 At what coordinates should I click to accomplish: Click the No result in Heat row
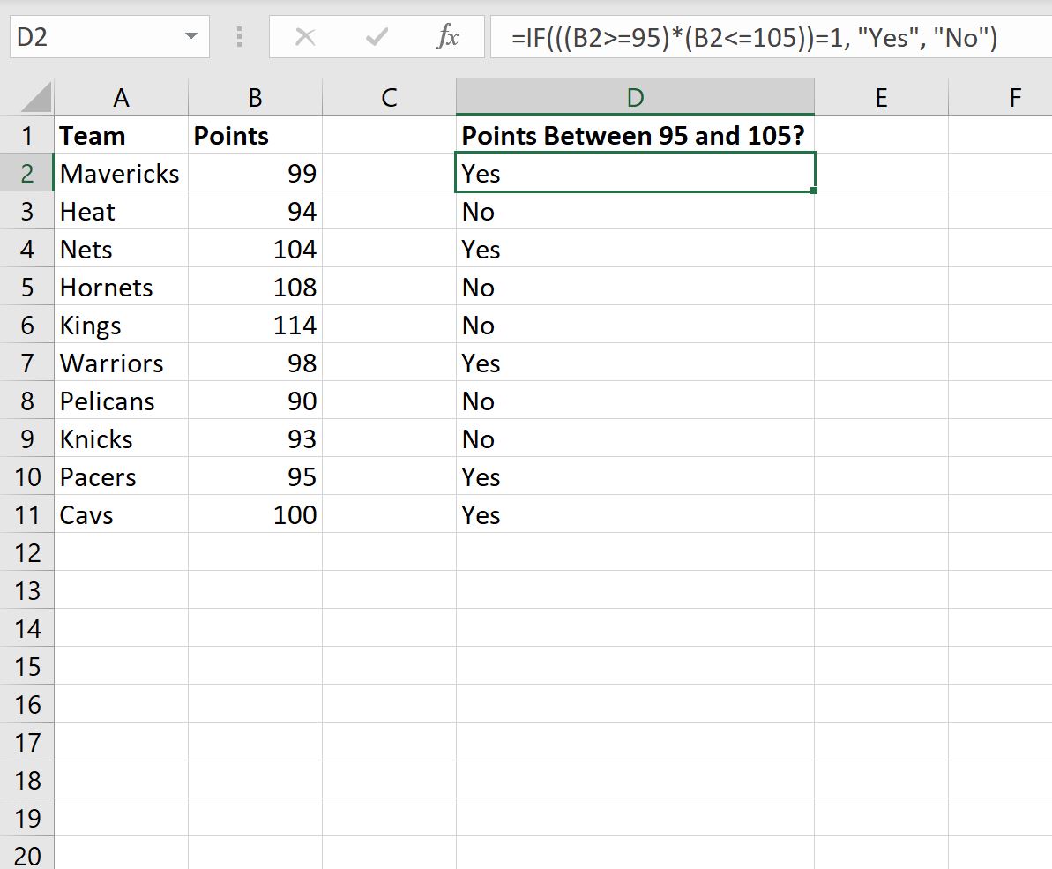[x=635, y=212]
